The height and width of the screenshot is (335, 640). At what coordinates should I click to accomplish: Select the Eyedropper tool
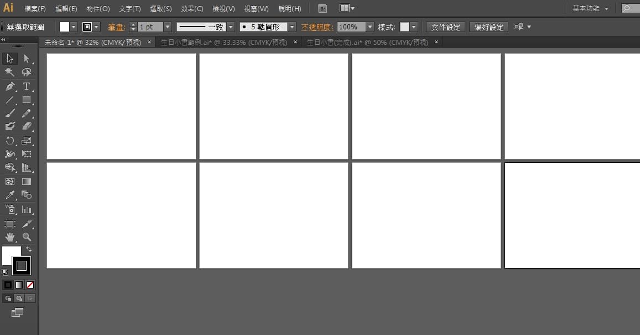coord(10,195)
